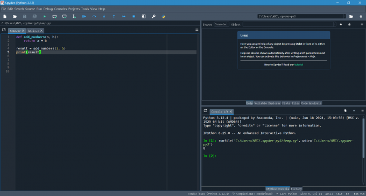
Task: Stop debugging with the blue square
Action: [133, 16]
